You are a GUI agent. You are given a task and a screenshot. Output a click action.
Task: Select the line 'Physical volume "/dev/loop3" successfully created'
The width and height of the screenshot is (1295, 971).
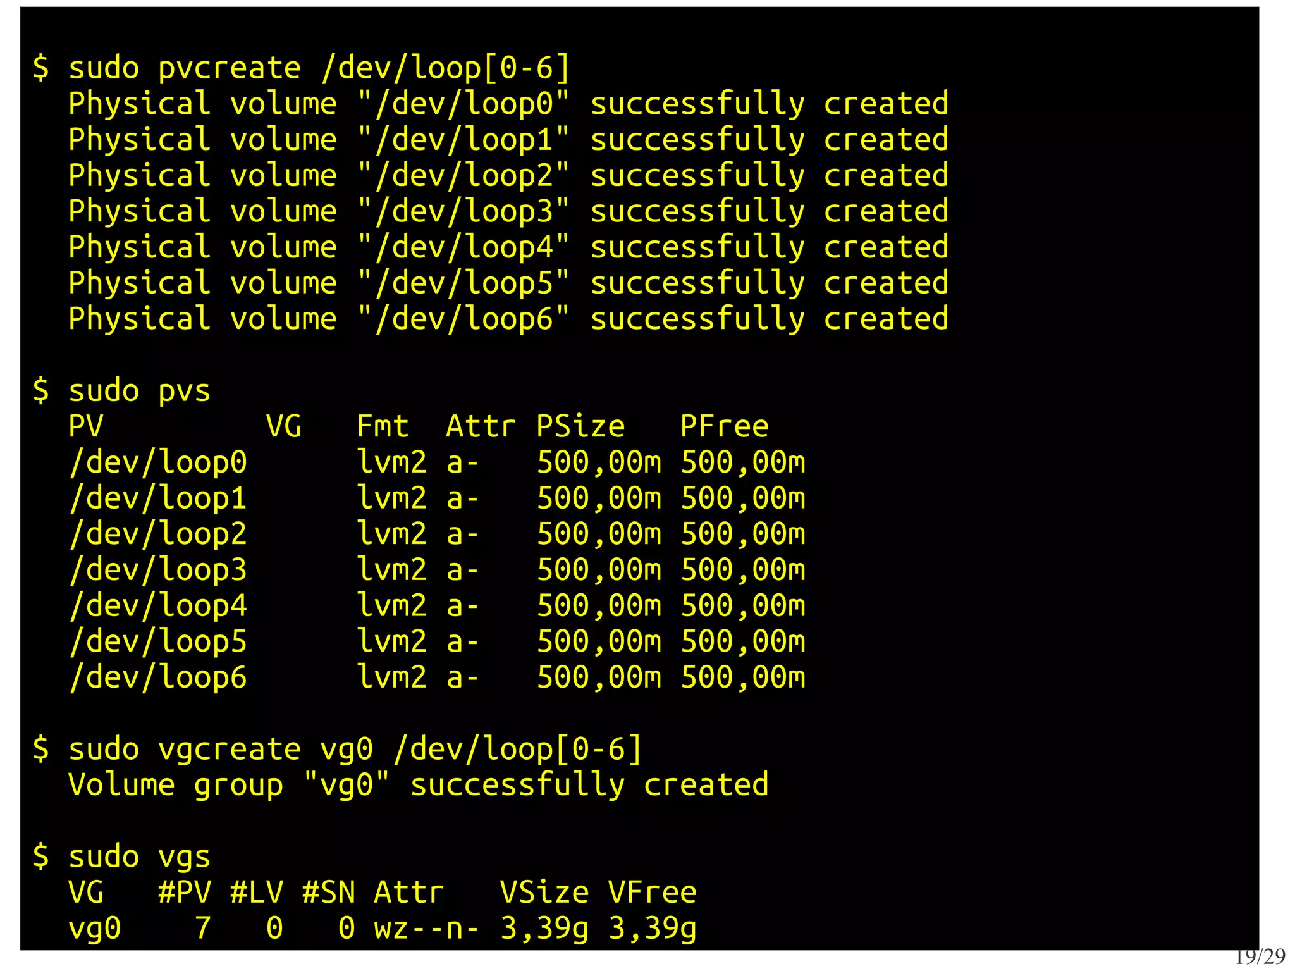coord(508,211)
